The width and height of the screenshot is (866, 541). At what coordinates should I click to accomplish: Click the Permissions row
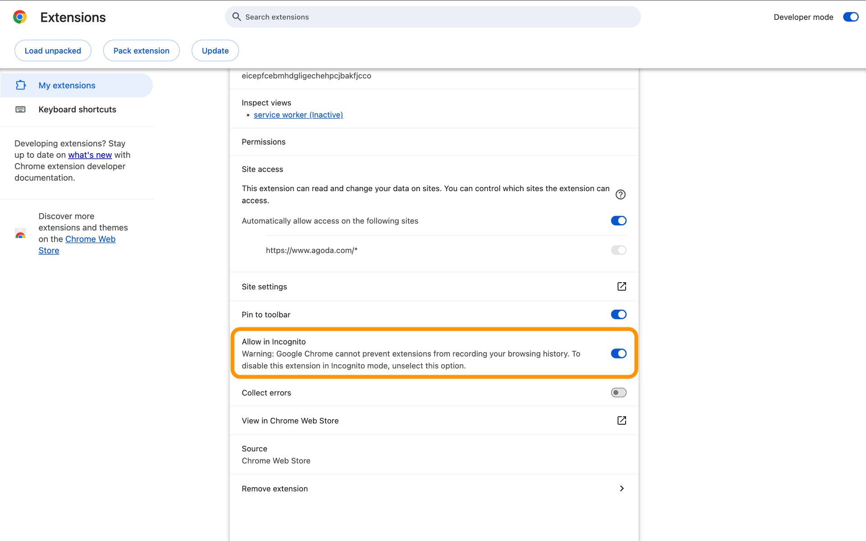(x=434, y=142)
